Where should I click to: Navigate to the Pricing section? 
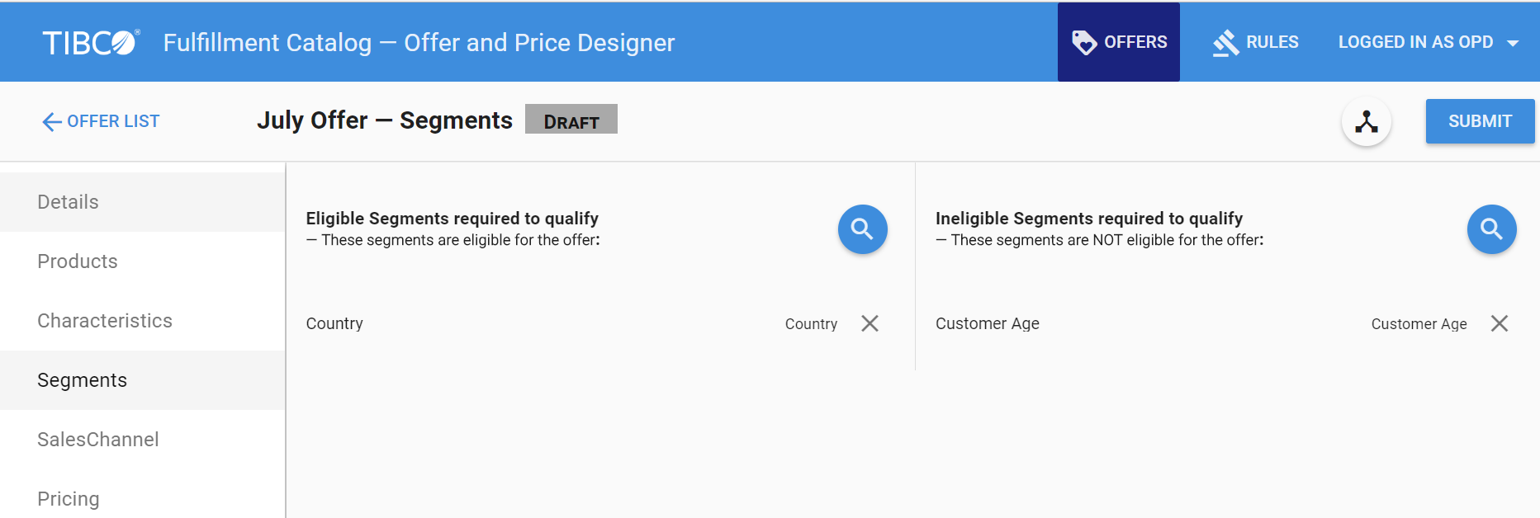point(69,499)
